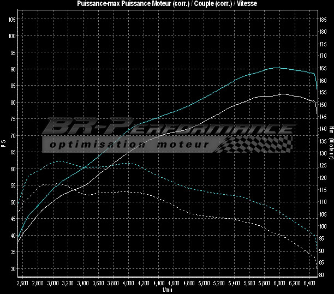334x294 pixels.
Task: Click the 6,000 tick on the RPM axis
Action: [x=279, y=284]
